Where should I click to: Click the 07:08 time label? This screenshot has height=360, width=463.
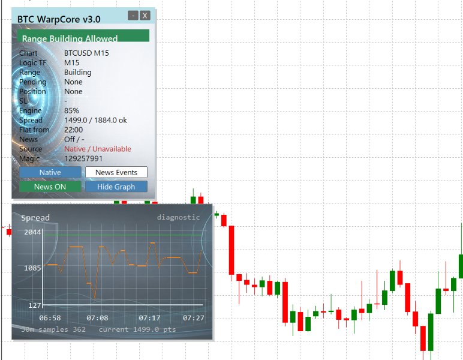pos(97,318)
